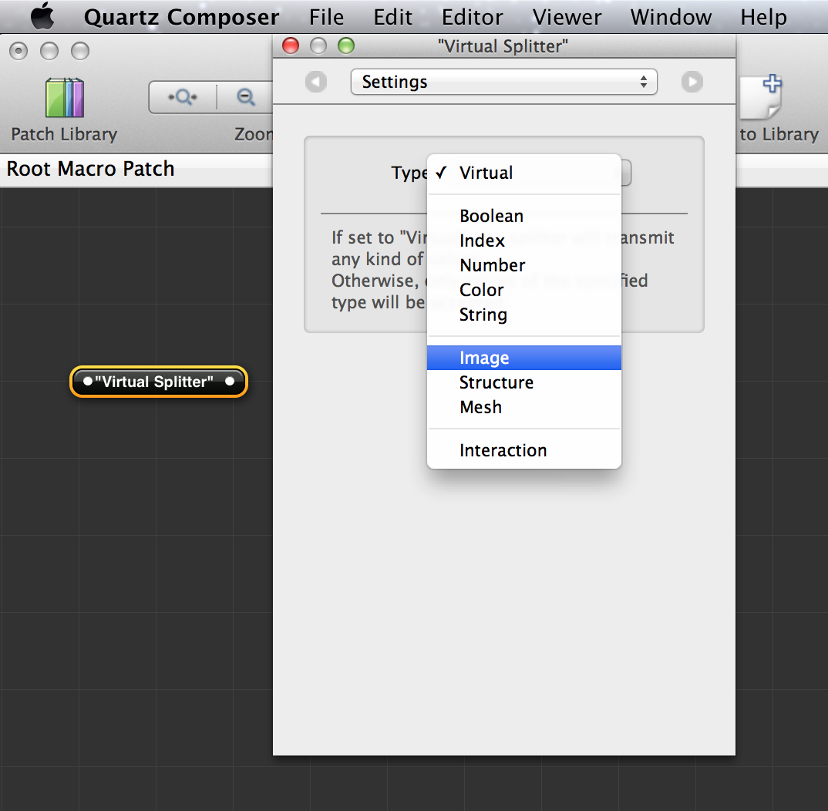
Task: Choose Structure type option
Action: (523, 382)
